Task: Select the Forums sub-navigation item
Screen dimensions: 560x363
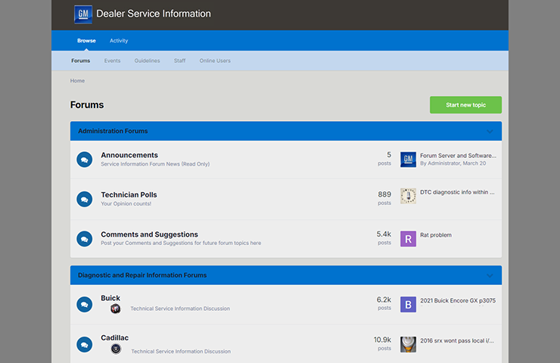Action: point(81,60)
